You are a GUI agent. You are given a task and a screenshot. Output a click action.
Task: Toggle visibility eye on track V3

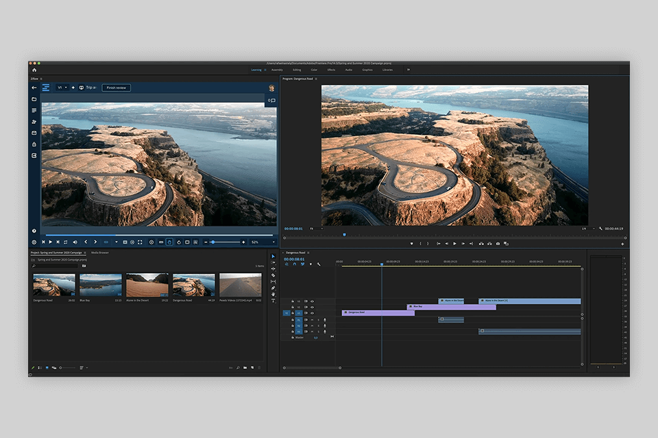tap(313, 301)
